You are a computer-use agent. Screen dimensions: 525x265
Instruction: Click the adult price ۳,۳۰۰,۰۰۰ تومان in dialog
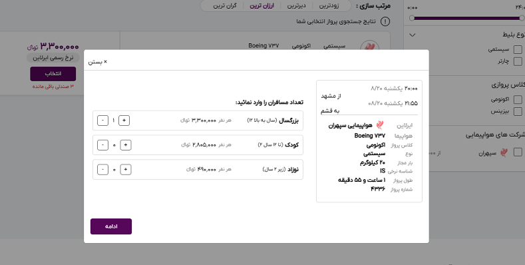[198, 121]
